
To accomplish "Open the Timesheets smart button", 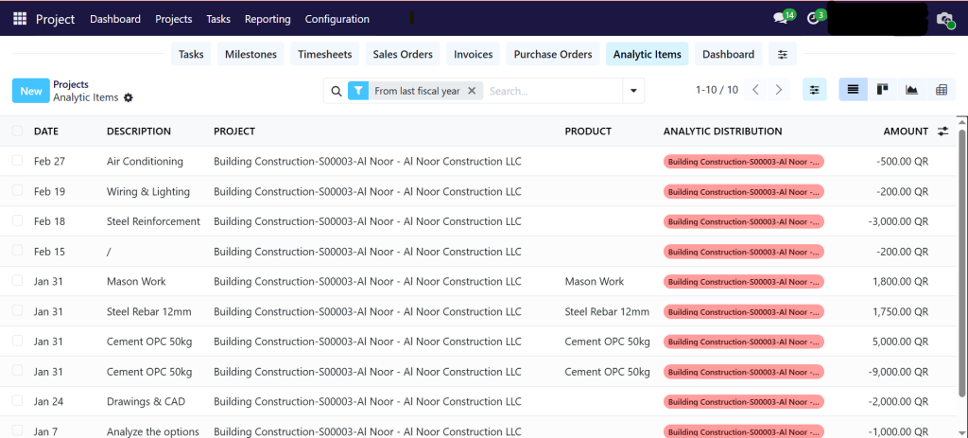I will pyautogui.click(x=325, y=54).
